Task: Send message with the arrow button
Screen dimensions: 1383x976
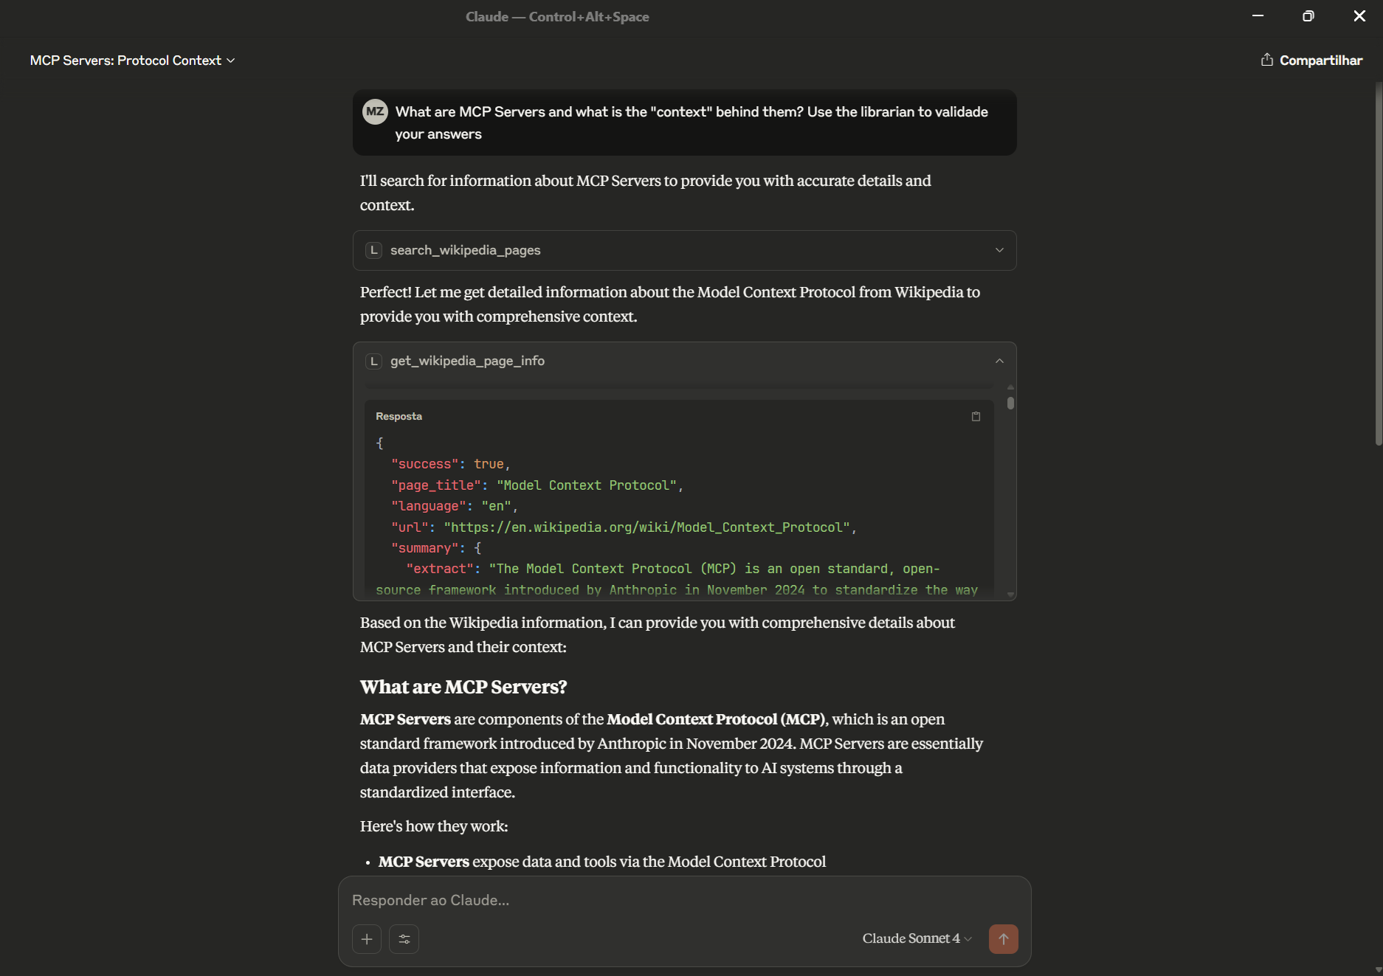Action: pyautogui.click(x=1004, y=939)
